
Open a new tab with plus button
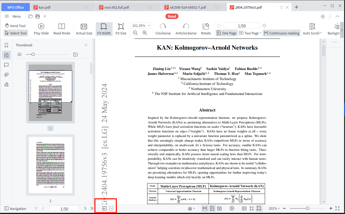point(296,7)
